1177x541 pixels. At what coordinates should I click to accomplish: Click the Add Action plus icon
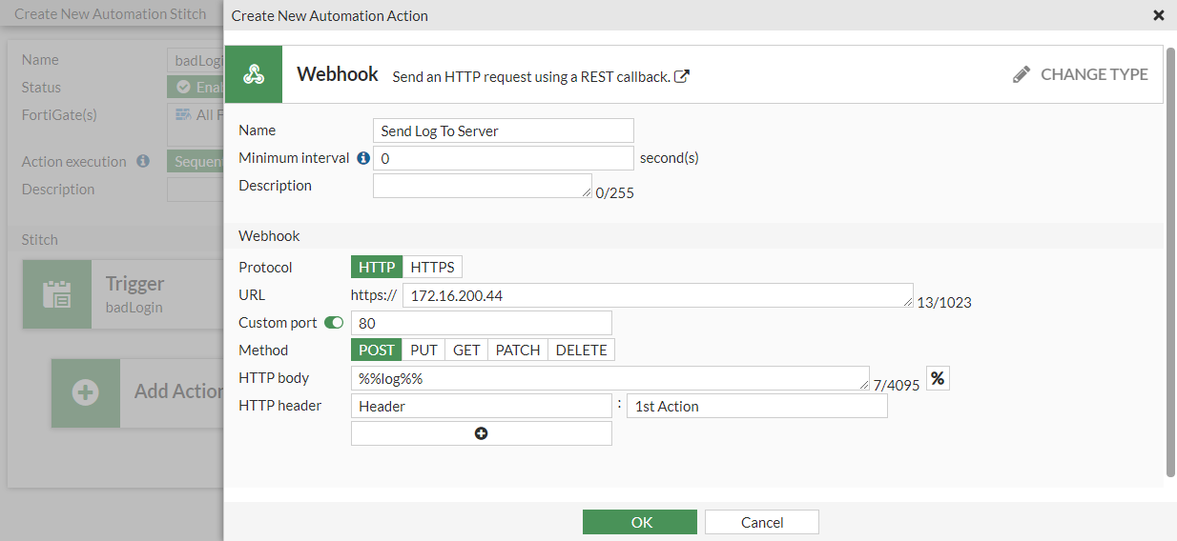point(86,392)
